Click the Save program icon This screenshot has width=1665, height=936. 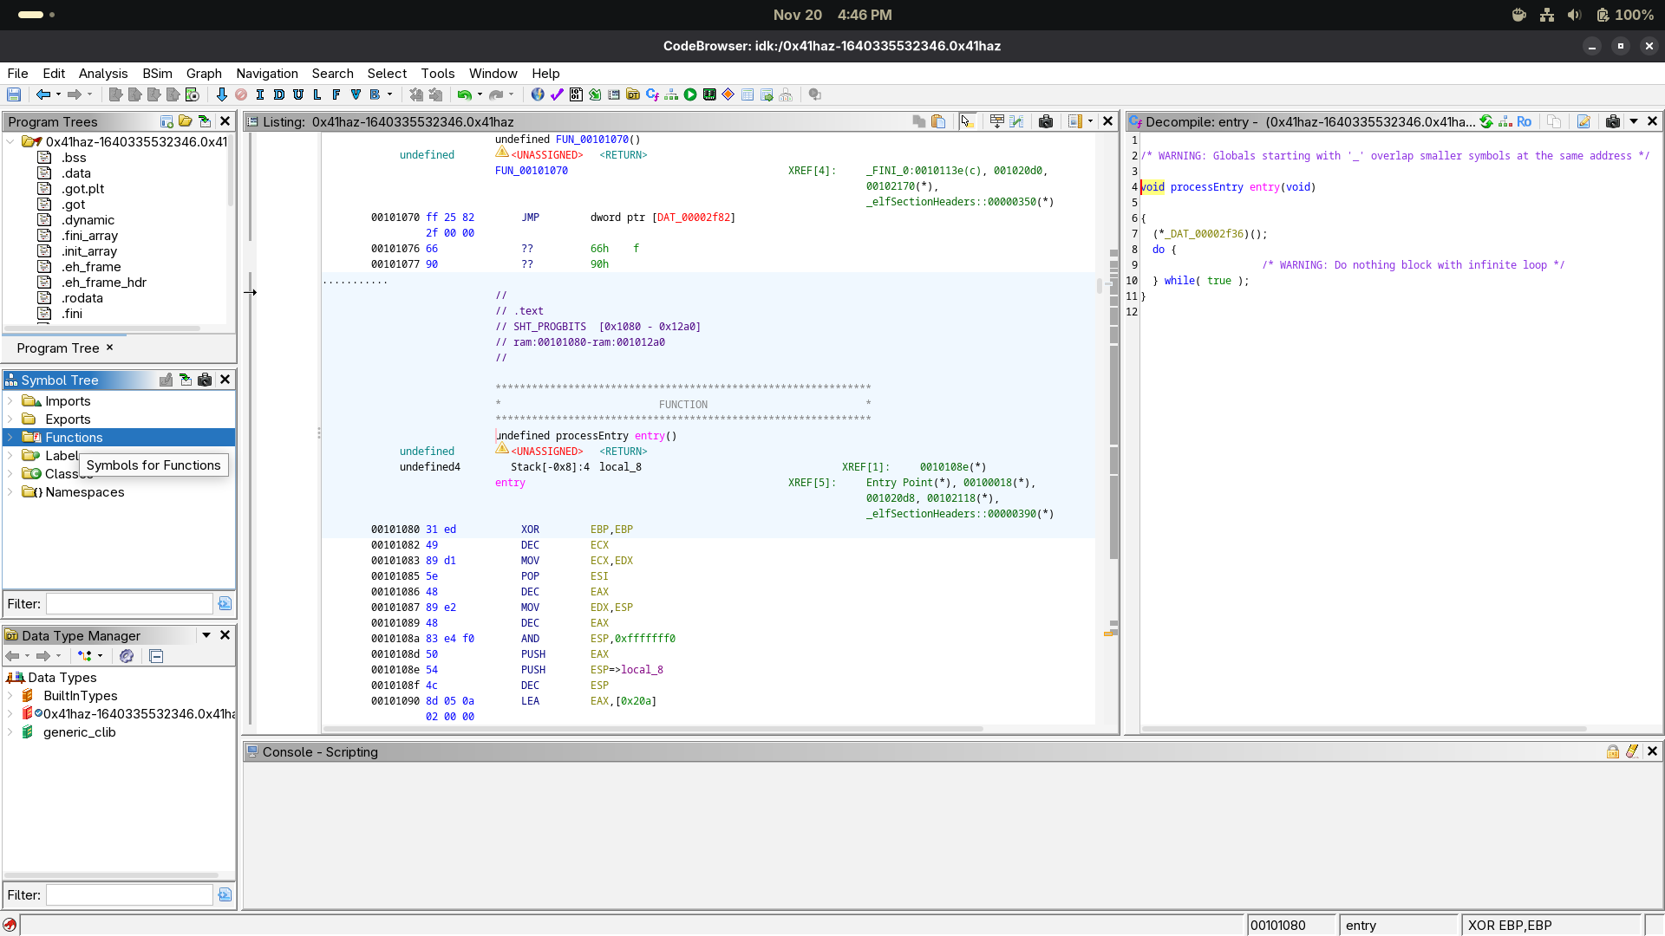point(14,94)
